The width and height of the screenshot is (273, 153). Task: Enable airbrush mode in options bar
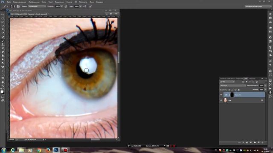(85, 6)
